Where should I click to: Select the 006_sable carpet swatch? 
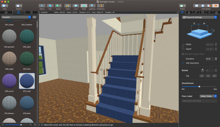[x=9, y=59]
